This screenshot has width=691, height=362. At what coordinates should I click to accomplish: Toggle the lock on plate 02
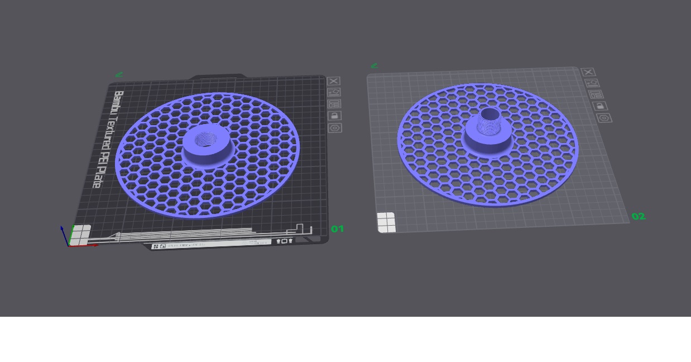click(599, 106)
